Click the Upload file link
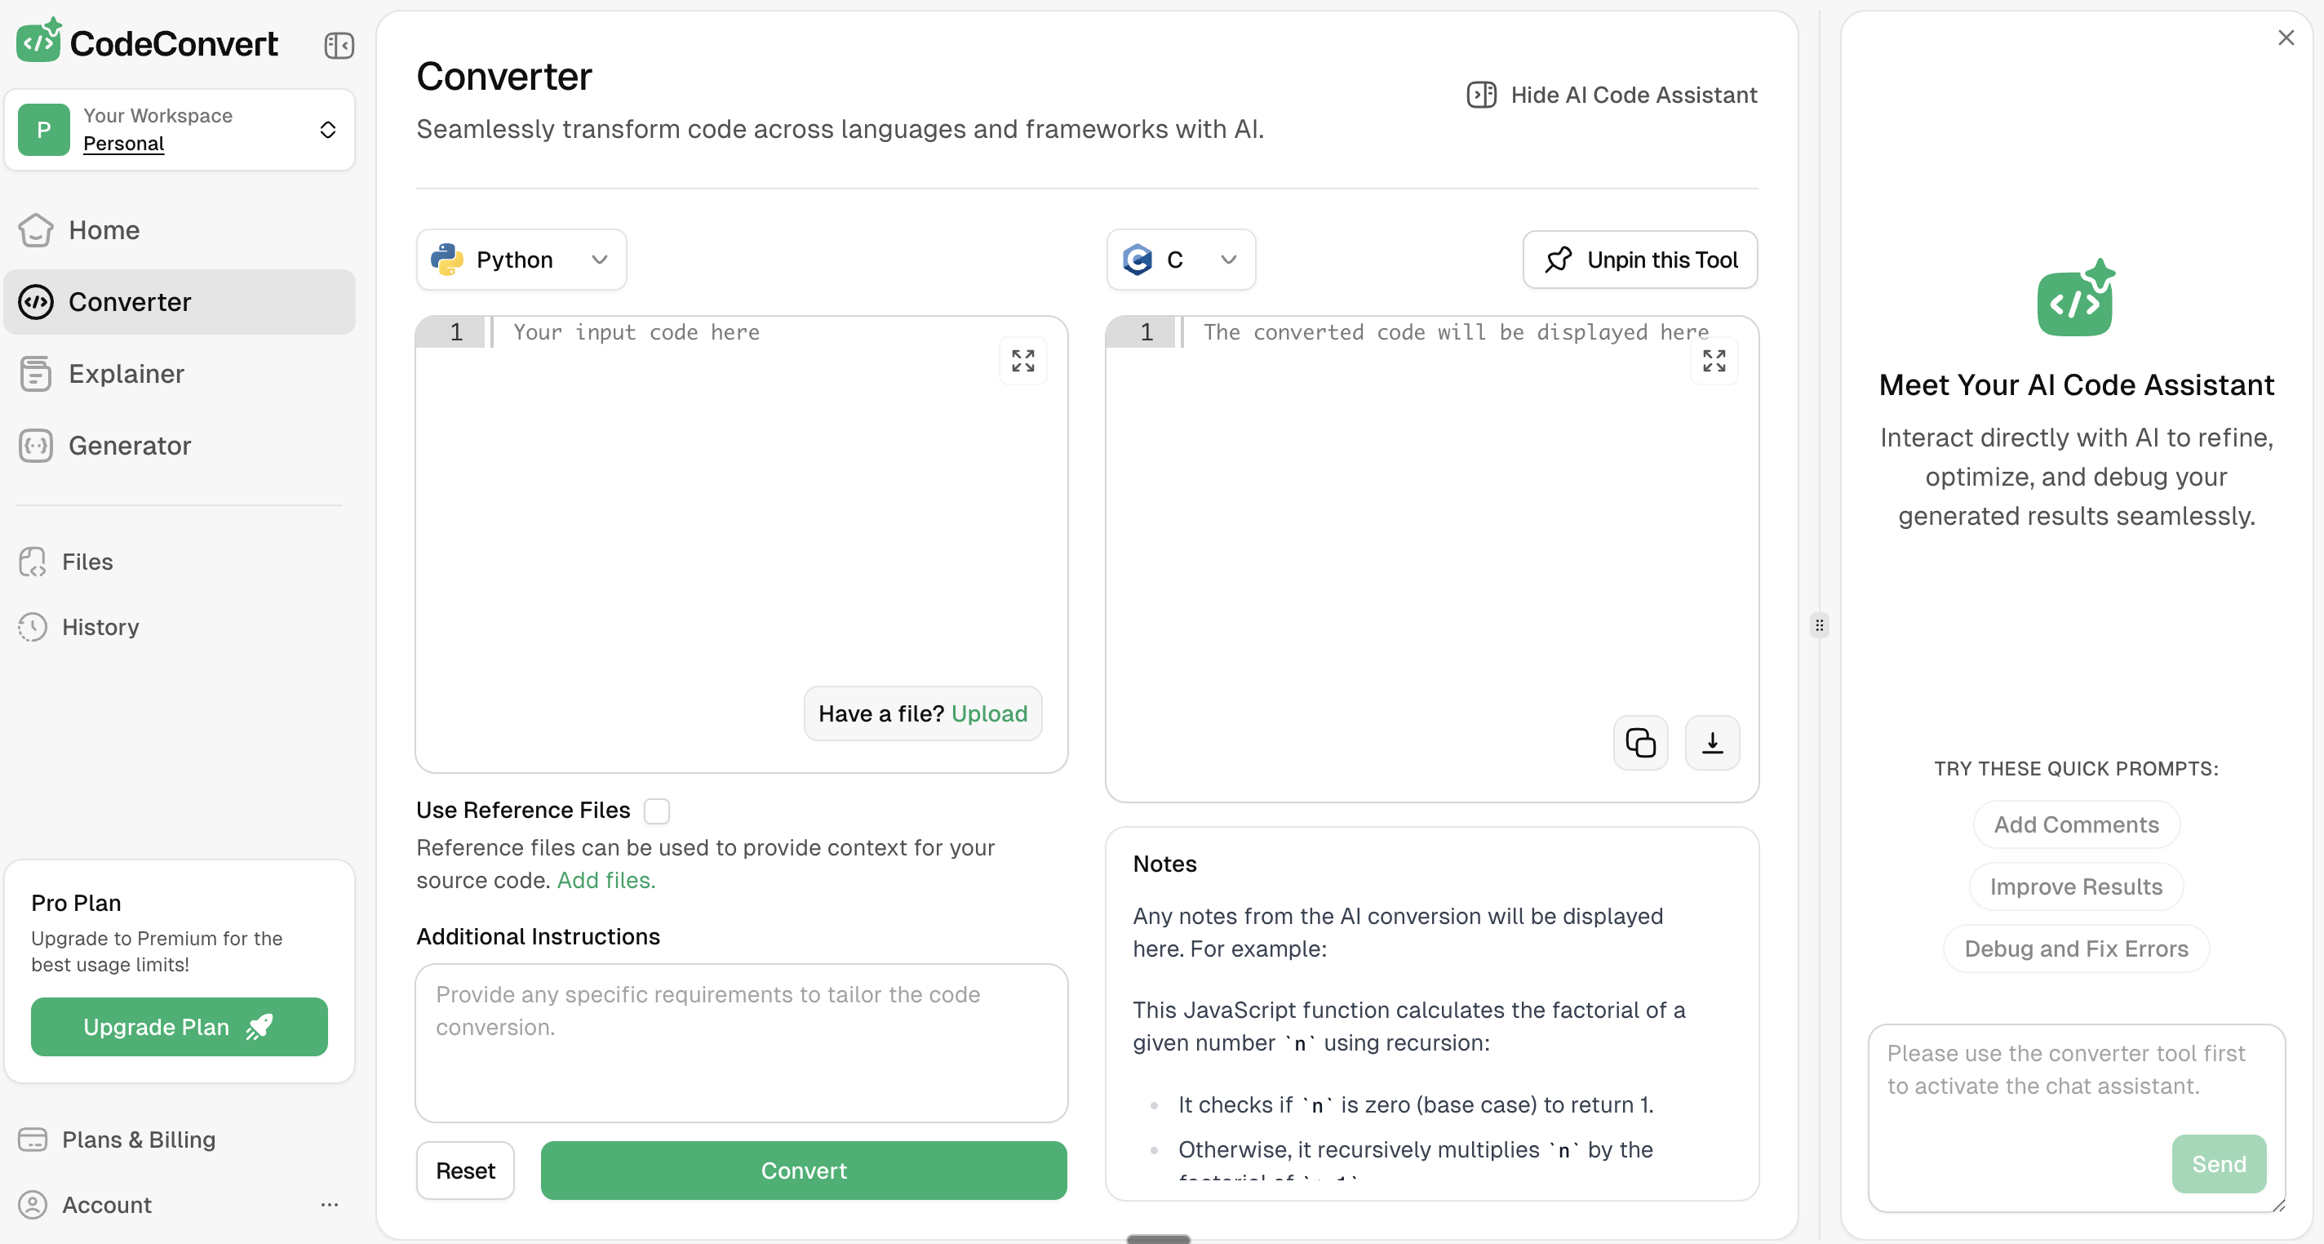Image resolution: width=2324 pixels, height=1244 pixels. pos(989,714)
